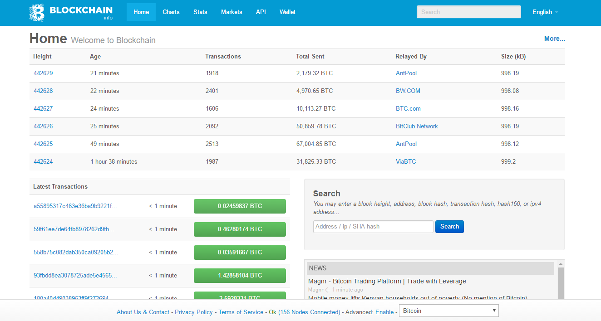The image size is (601, 321).
Task: Click the Blockchain info logo
Action: click(71, 12)
